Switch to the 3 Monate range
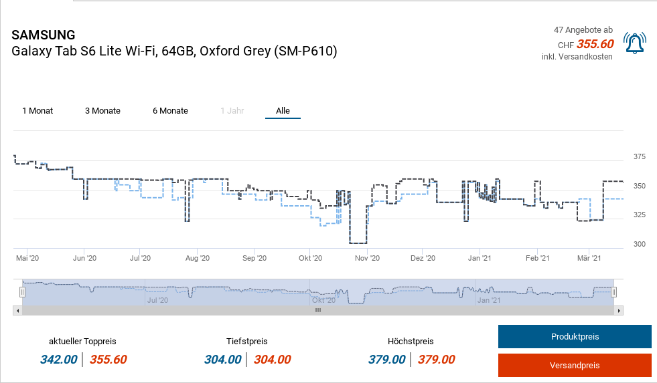This screenshot has height=383, width=657. tap(102, 111)
